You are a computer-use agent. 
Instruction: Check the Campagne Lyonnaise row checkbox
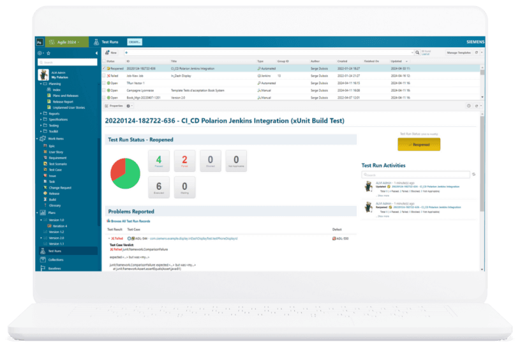104,90
